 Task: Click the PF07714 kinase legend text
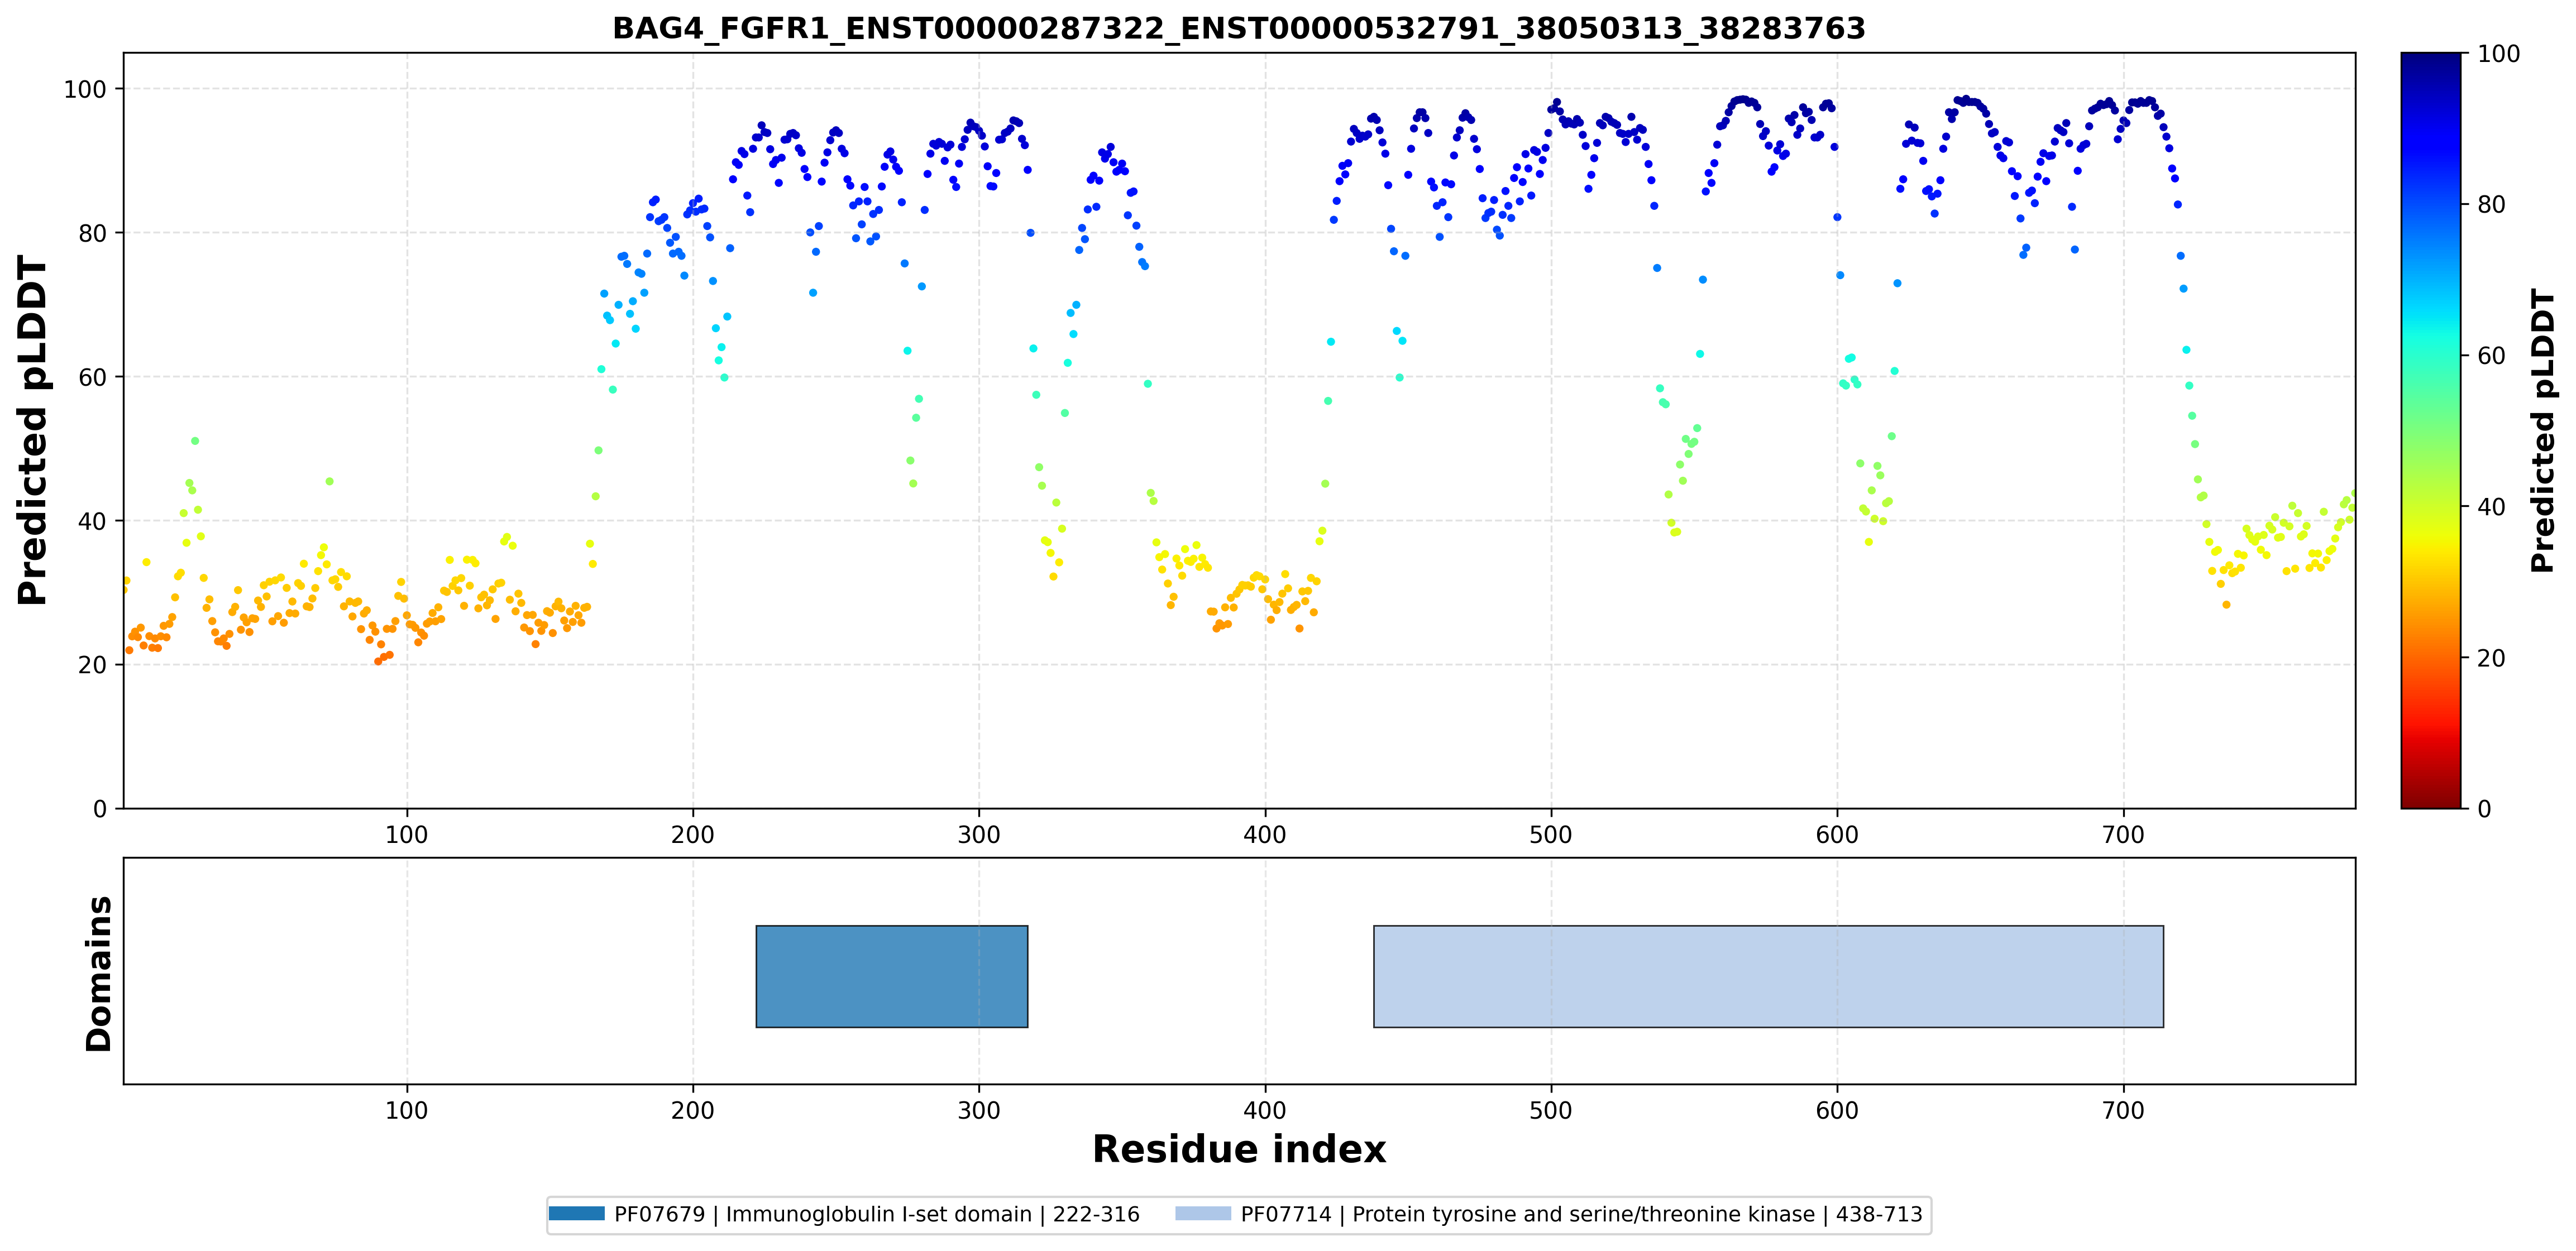[x=1582, y=1214]
